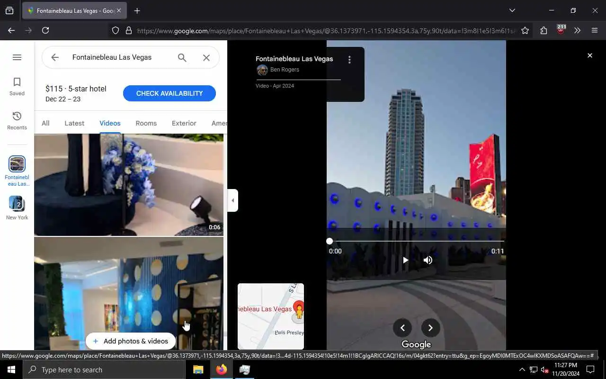Open the uBlock extension icon showing 211
The image size is (606, 379).
(561, 30)
